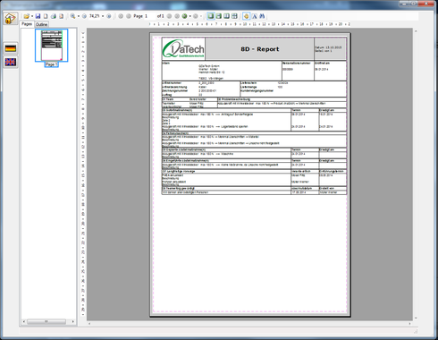The image size is (438, 340).
Task: Select the Pages tab
Action: (x=27, y=24)
